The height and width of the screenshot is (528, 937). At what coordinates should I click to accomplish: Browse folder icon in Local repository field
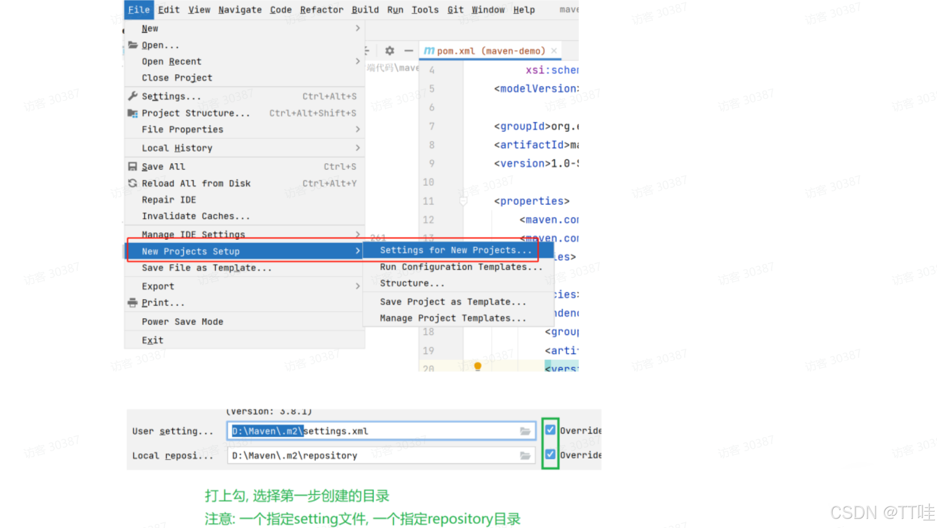pos(525,455)
